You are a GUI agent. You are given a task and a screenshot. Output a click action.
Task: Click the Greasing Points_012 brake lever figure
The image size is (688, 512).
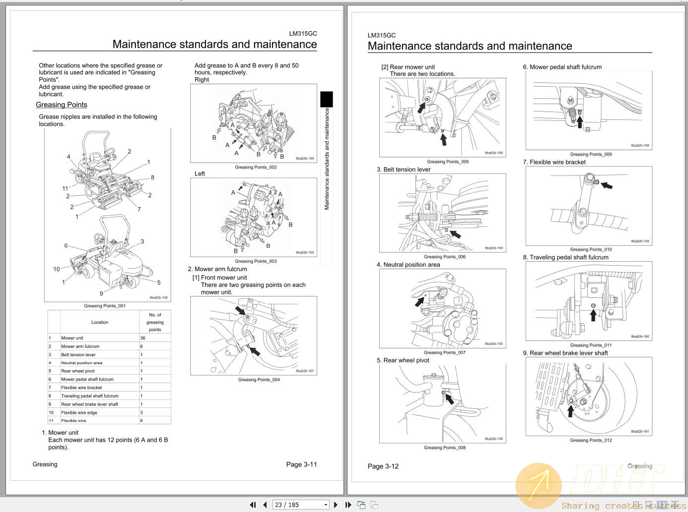click(588, 396)
